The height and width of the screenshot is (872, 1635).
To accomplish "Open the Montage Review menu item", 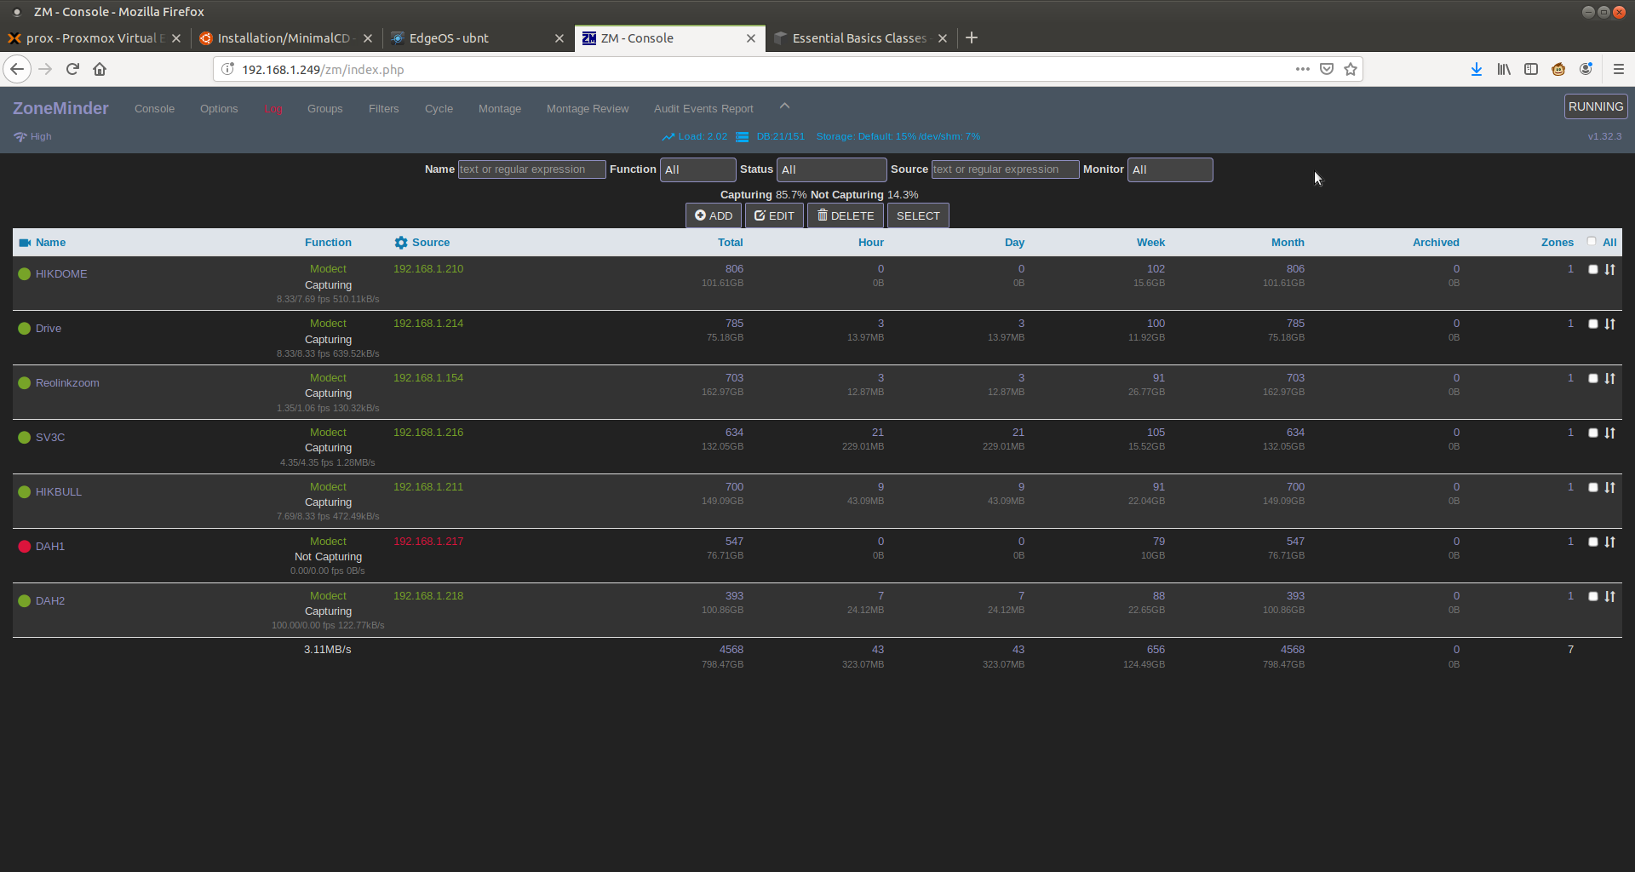I will (588, 109).
